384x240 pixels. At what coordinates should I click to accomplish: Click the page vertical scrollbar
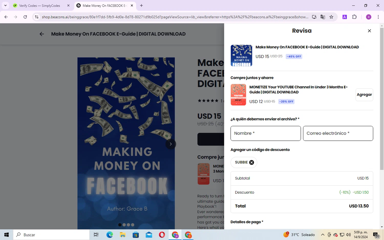[382, 99]
